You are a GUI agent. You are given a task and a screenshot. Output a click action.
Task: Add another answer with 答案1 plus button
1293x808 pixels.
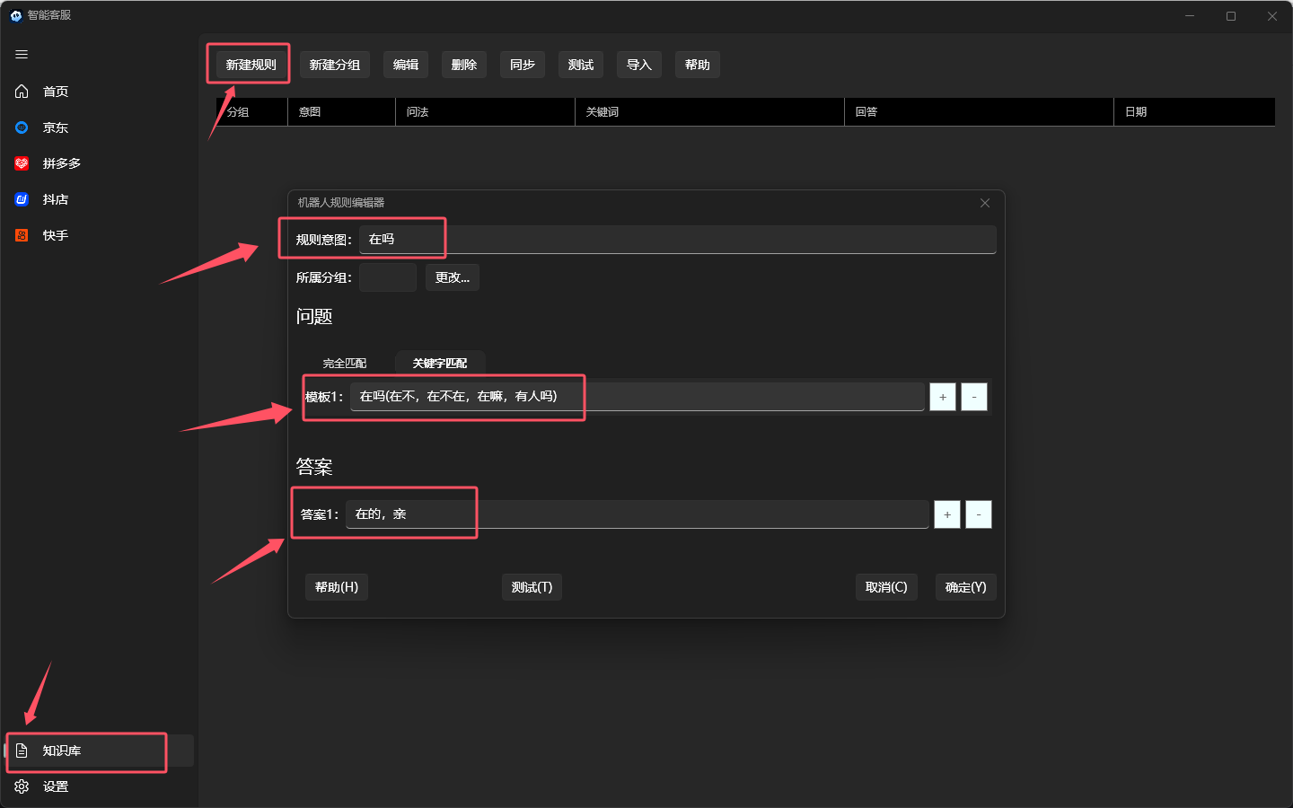[947, 514]
